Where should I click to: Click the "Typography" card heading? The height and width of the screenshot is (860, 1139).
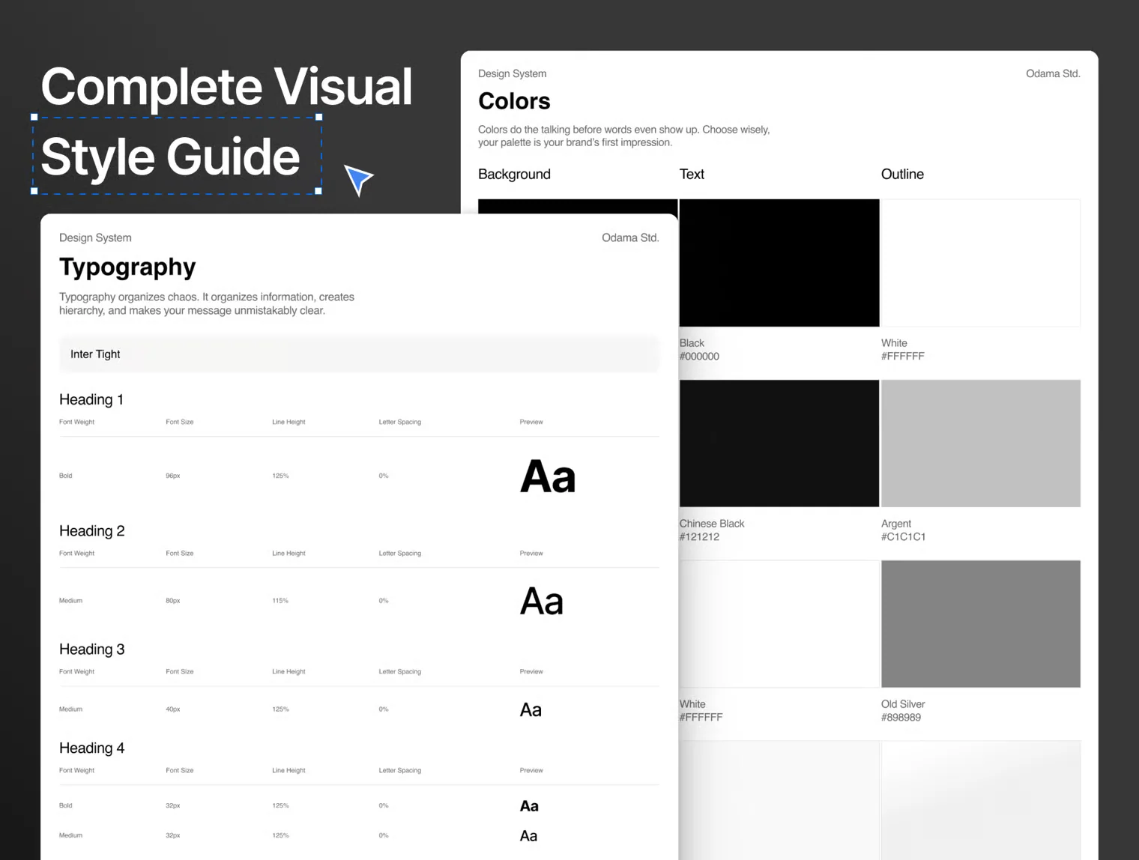pos(127,267)
